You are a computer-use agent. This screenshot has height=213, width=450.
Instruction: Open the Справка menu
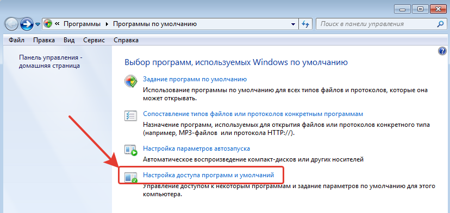126,40
